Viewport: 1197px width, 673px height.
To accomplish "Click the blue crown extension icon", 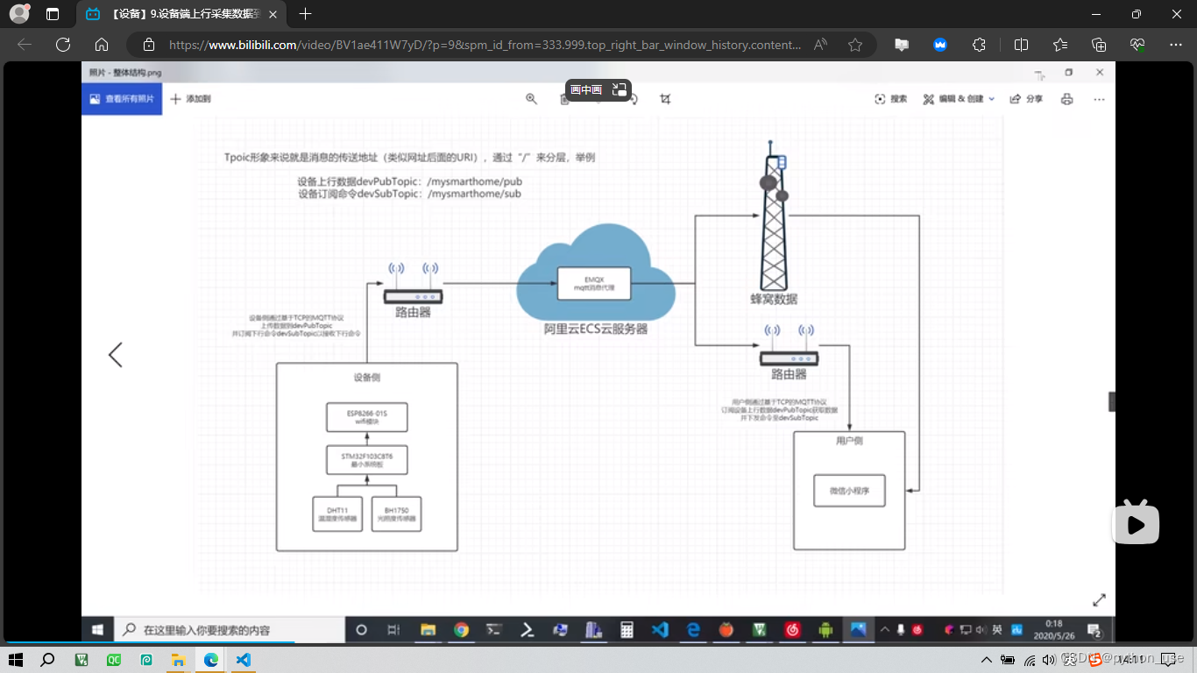I will 940,45.
